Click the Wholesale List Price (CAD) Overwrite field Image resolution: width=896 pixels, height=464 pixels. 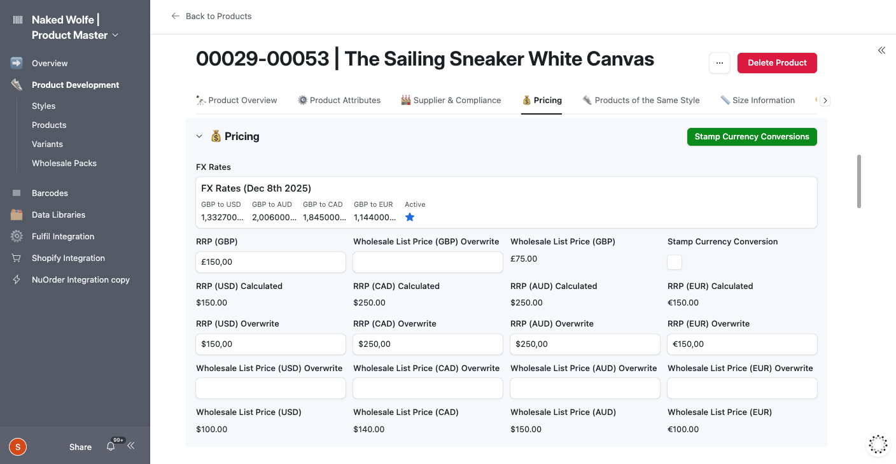coord(428,388)
